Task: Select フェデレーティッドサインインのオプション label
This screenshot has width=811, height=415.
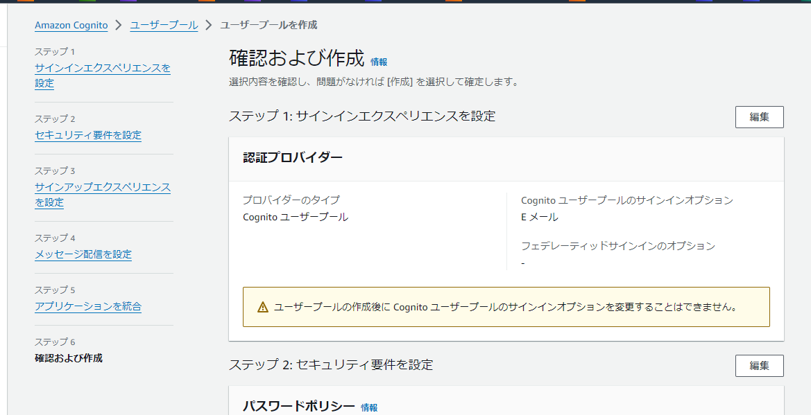Action: click(x=618, y=246)
